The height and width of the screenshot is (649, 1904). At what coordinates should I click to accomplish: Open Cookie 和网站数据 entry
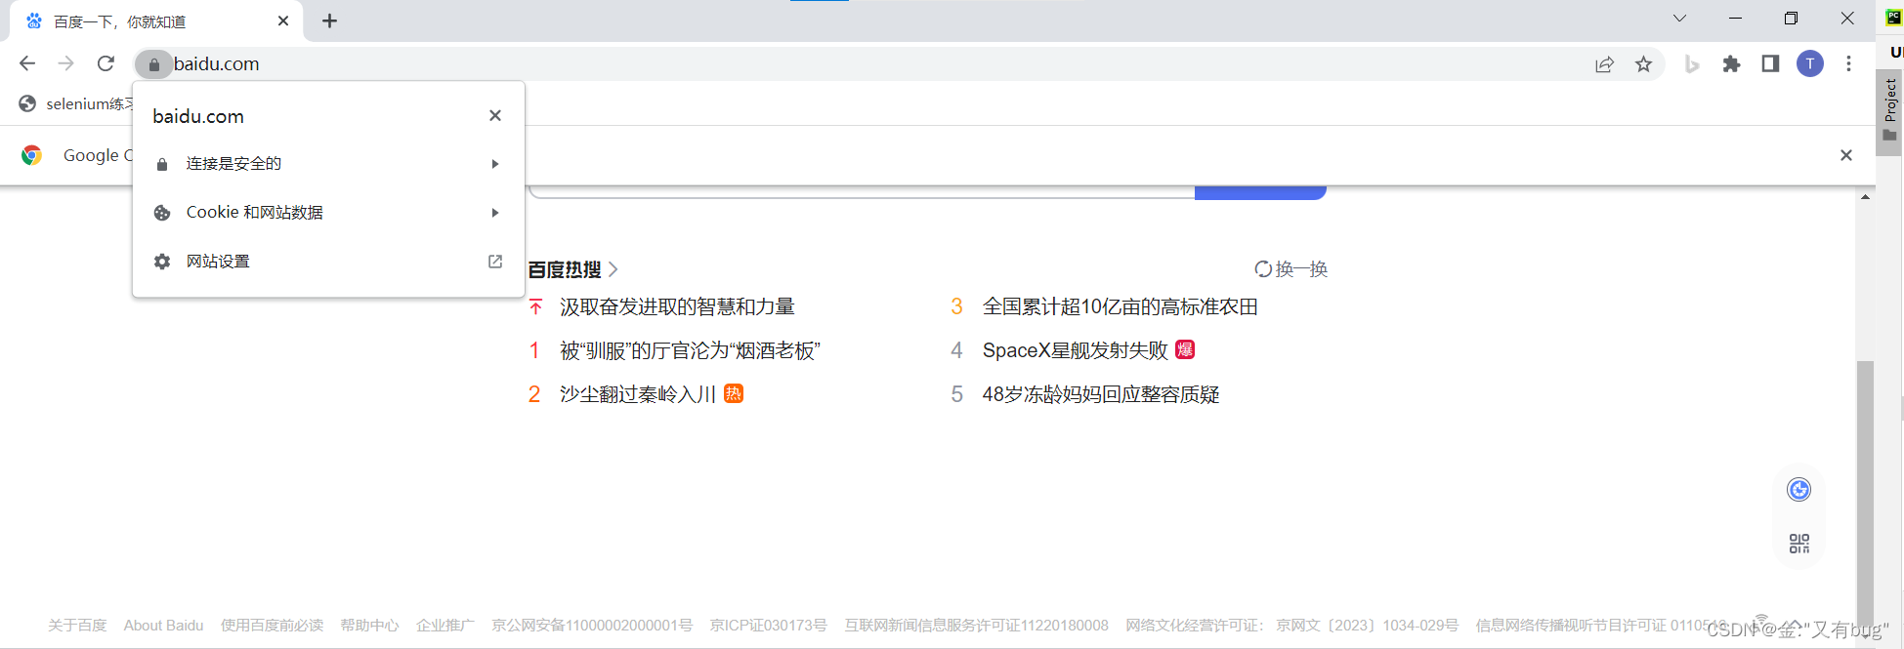pos(328,213)
